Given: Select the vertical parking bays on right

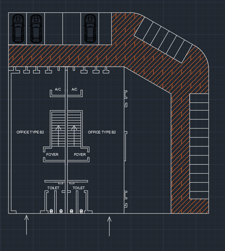Looking at the screenshot, I should click(199, 146).
